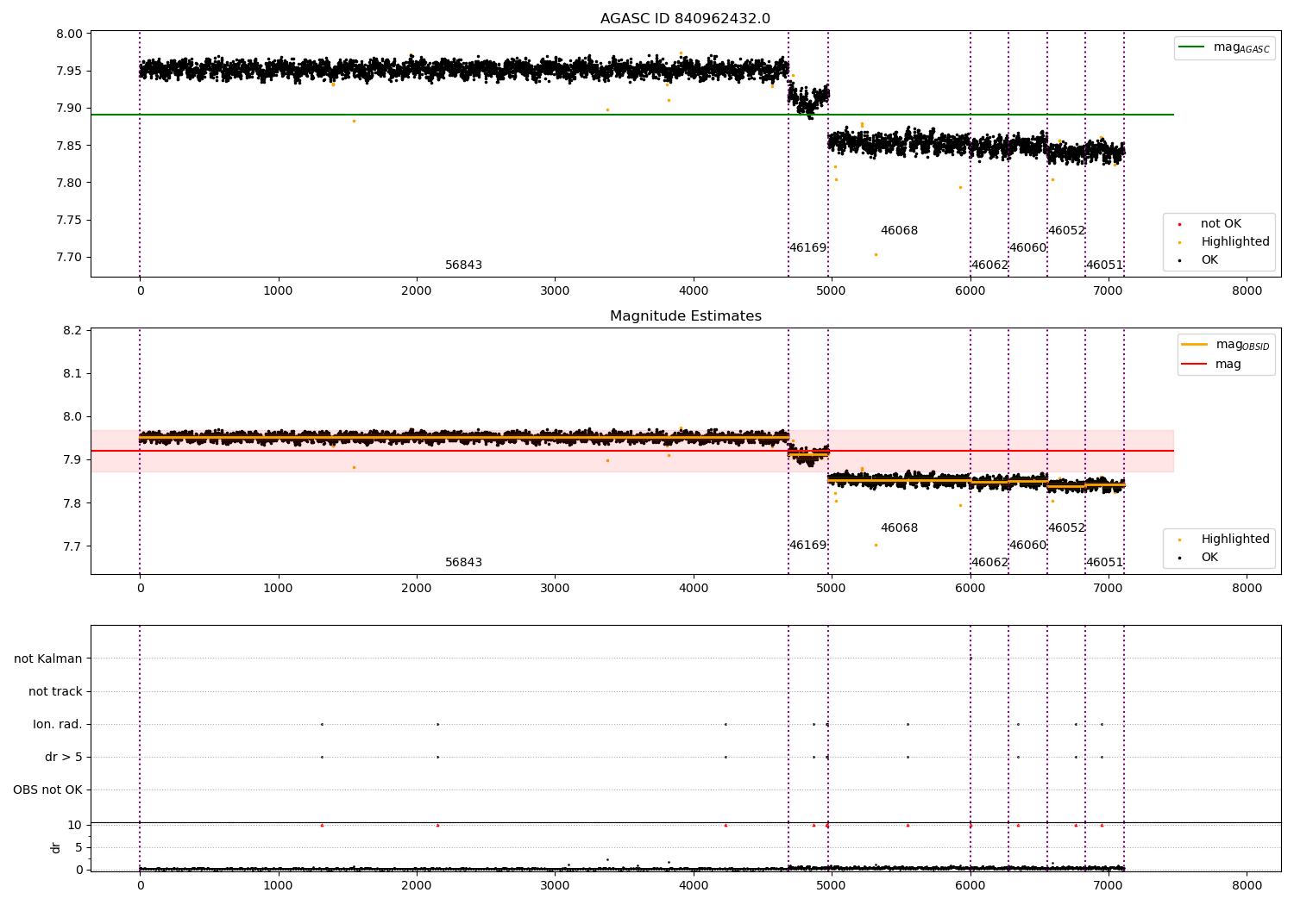Screen dimensions: 1294x905
Task: Click the rotated 'dr' y-axis label
Action: point(56,847)
